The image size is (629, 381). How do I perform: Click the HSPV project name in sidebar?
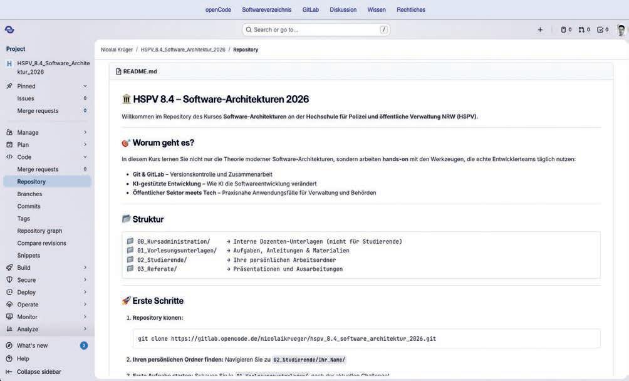pos(53,68)
